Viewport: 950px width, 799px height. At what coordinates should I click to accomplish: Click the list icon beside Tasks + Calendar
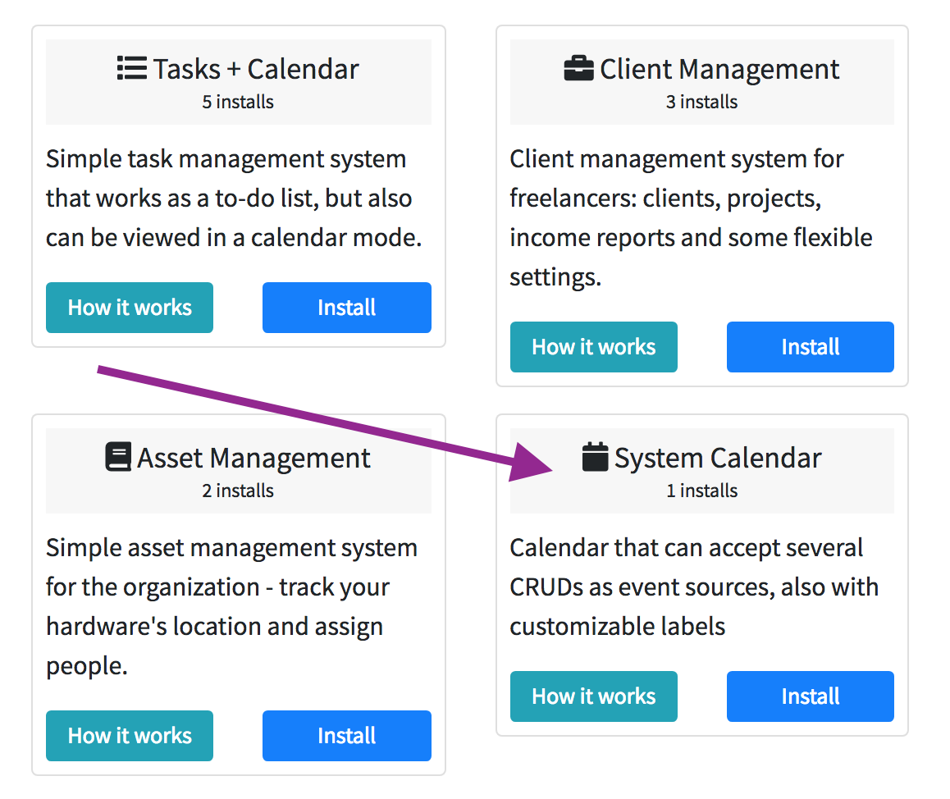131,68
